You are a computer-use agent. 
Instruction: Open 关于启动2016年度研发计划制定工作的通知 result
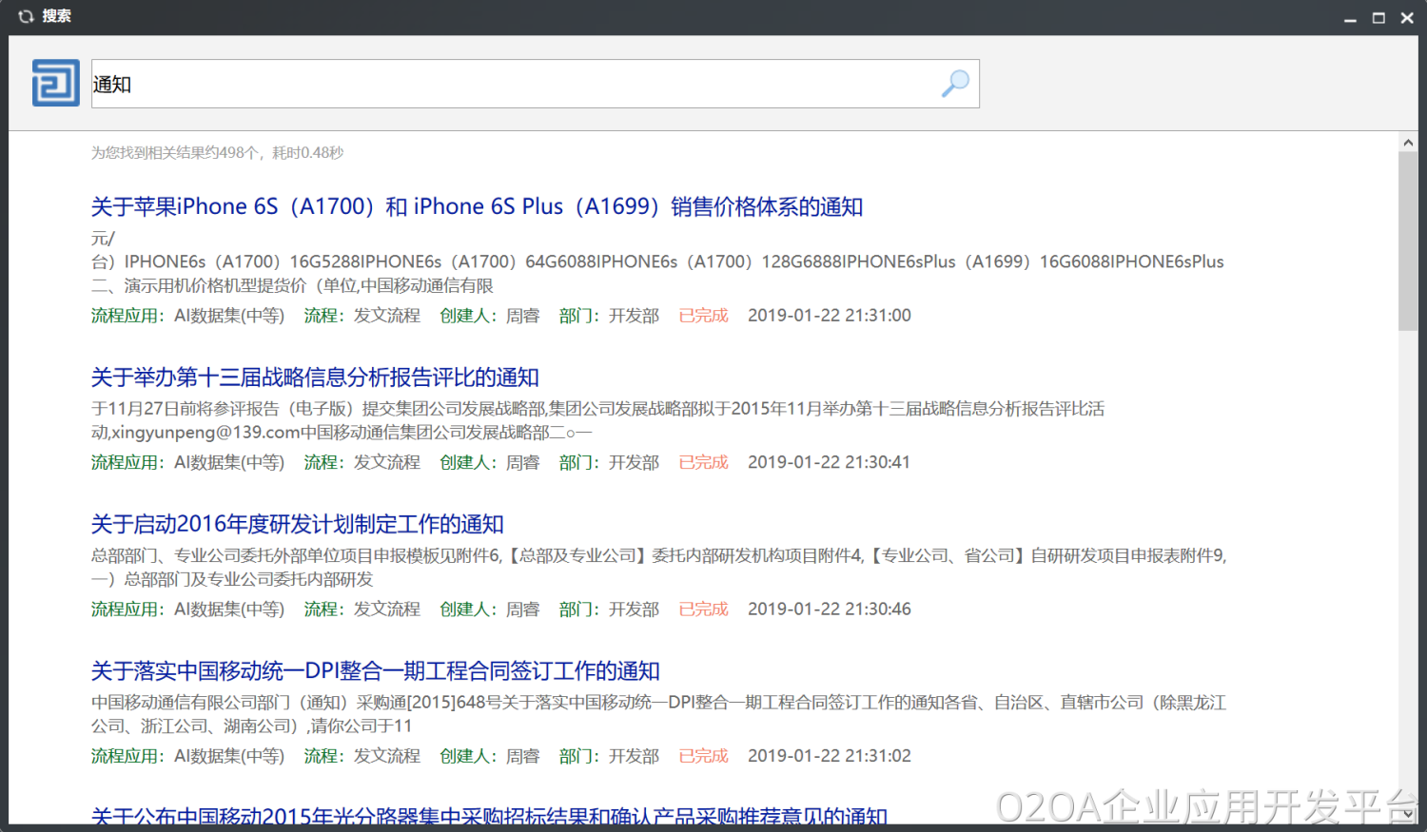pyautogui.click(x=297, y=524)
